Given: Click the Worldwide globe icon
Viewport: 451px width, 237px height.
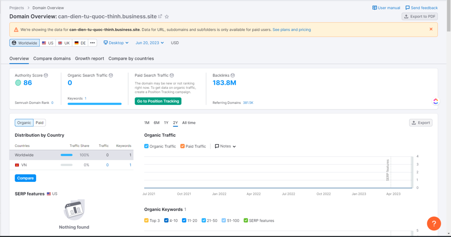Looking at the screenshot, I should point(15,43).
